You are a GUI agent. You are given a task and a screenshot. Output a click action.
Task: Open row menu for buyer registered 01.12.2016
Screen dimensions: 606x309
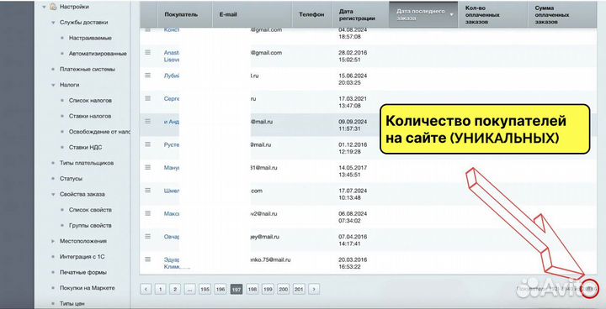pos(147,144)
